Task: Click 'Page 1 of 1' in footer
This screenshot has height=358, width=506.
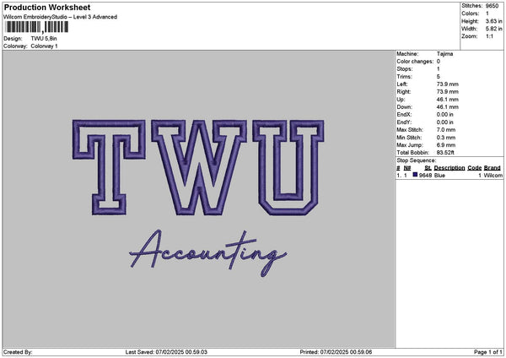Action: [488, 352]
